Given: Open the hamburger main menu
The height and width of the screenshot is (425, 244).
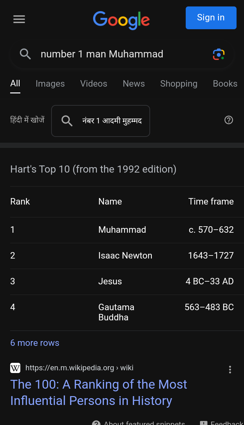Looking at the screenshot, I should point(19,19).
